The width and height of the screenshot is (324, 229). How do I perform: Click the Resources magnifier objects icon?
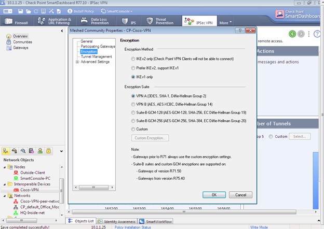pos(23,151)
